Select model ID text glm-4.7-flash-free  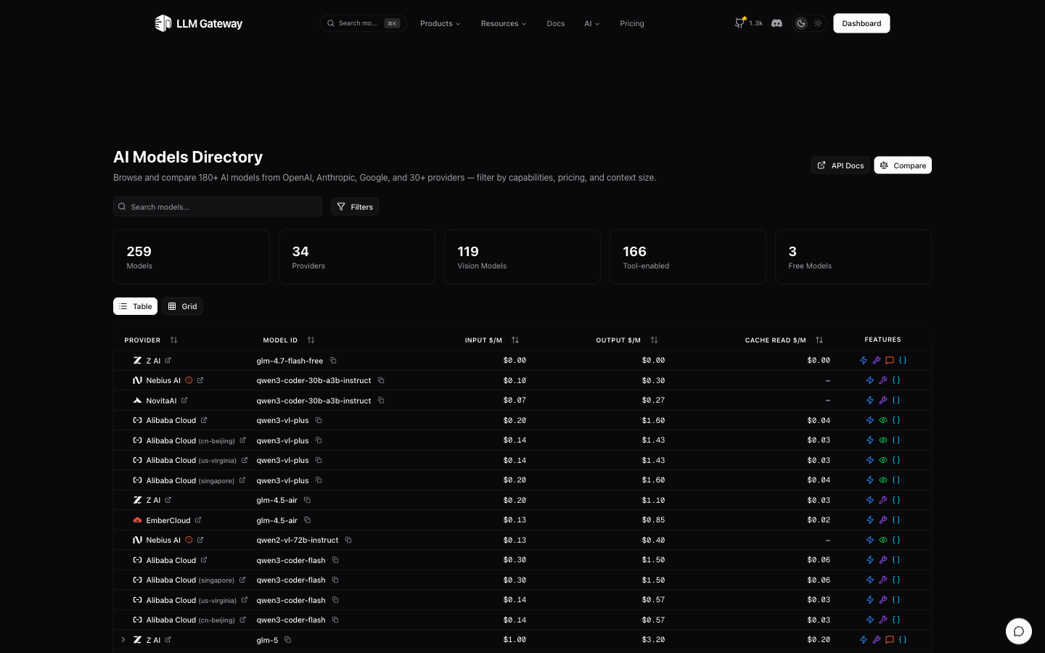[290, 361]
